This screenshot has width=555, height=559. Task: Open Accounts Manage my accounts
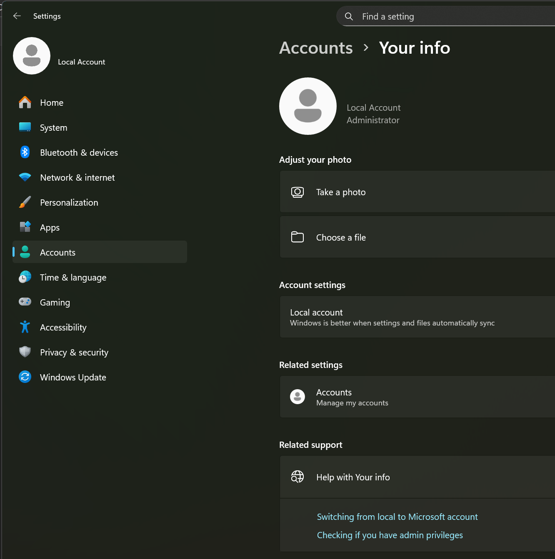pyautogui.click(x=417, y=397)
